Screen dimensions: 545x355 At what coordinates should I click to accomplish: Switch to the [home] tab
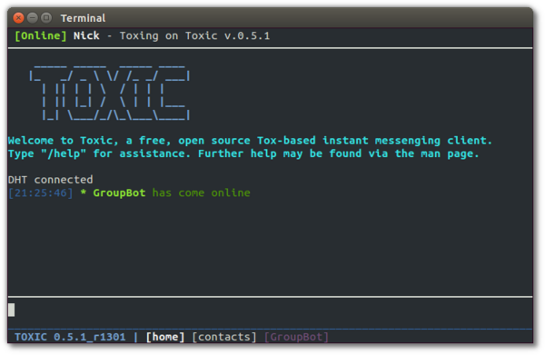pos(165,337)
